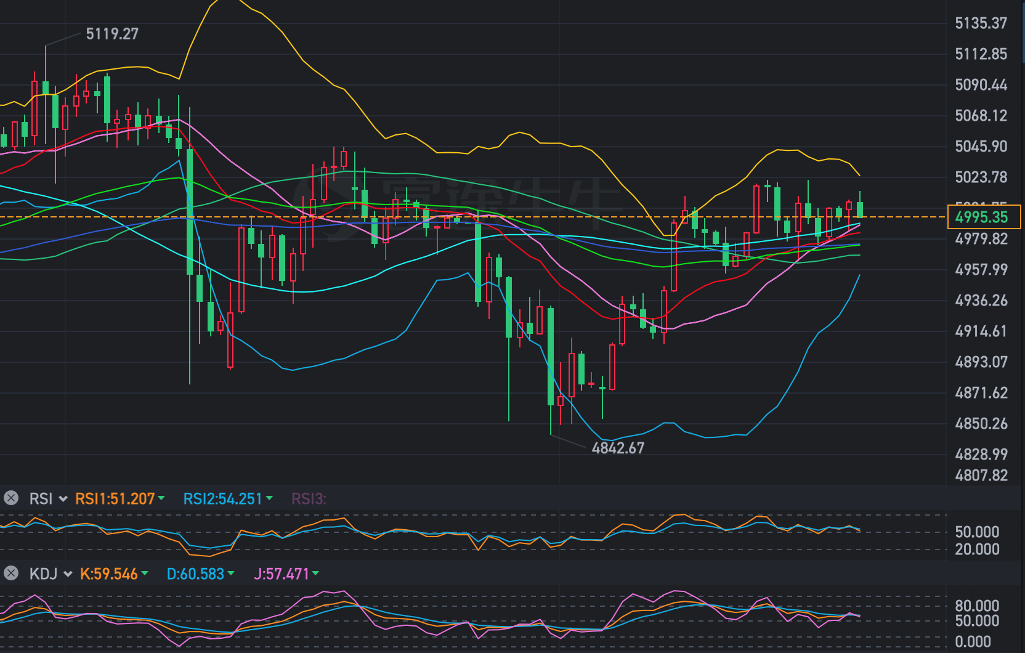Click the latest green candlestick on chart
This screenshot has width=1025, height=653.
tap(860, 209)
